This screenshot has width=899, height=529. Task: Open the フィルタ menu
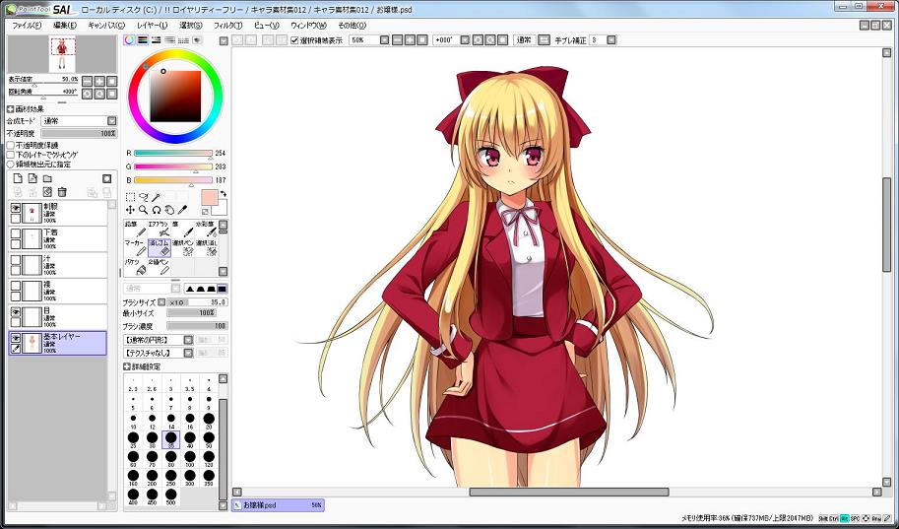click(x=226, y=25)
